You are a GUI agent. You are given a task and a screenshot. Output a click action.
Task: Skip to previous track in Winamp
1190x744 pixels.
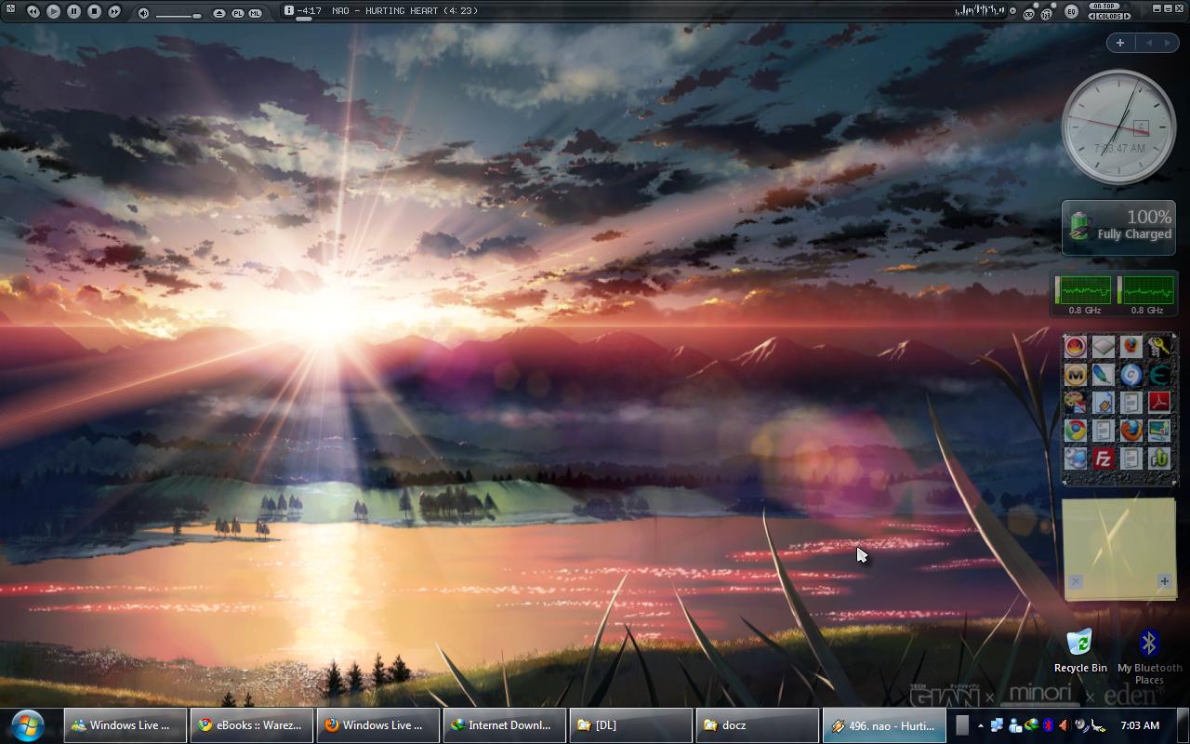(x=33, y=11)
